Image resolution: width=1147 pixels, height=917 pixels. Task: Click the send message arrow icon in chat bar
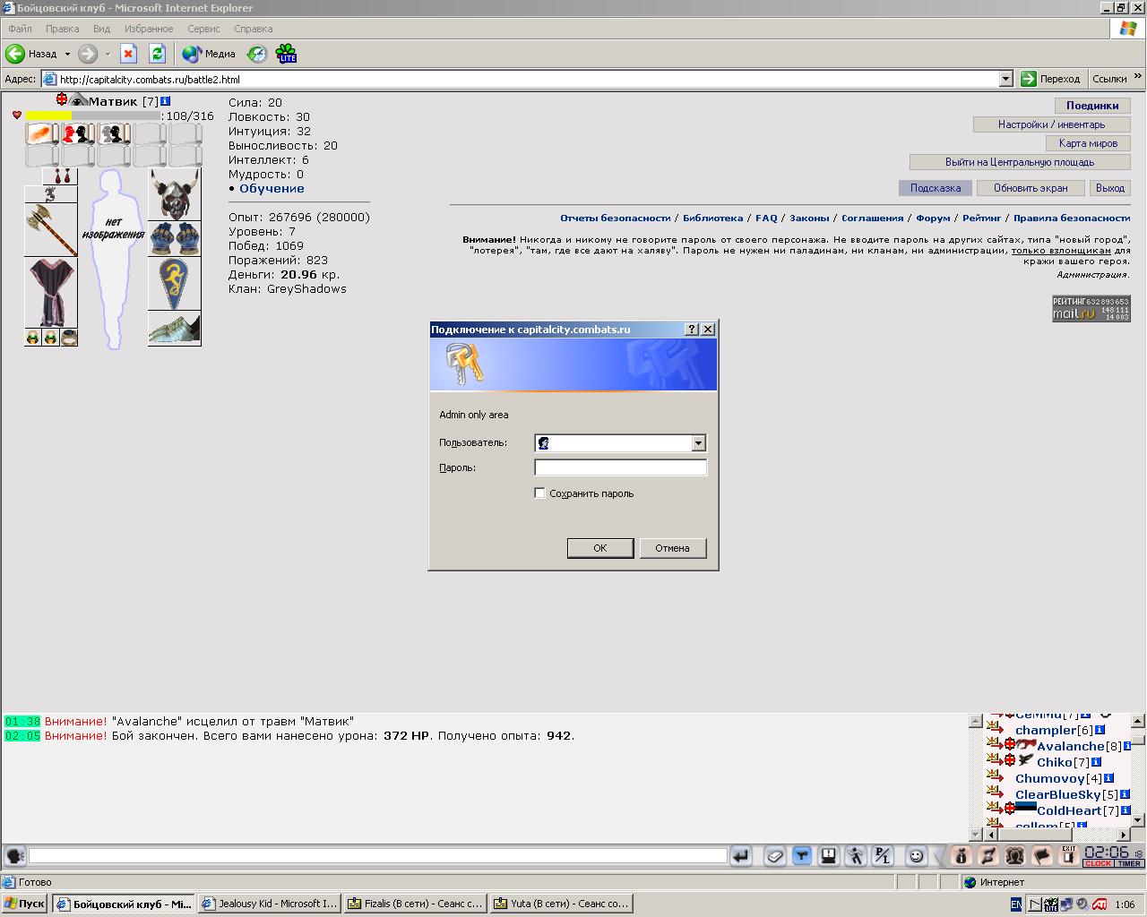[741, 856]
